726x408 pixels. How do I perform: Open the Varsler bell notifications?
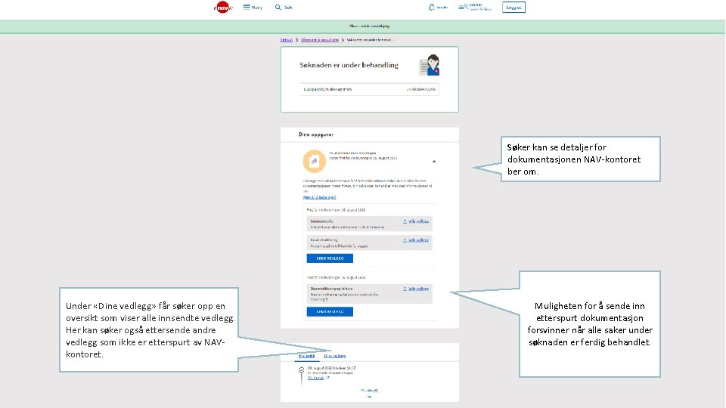click(x=438, y=8)
